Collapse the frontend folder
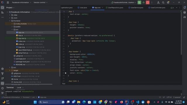Image resolution: width=187 pixels, height=105 pixels. point(10,21)
